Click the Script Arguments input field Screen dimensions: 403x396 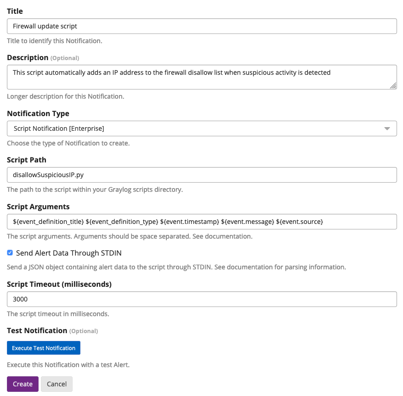[x=202, y=222]
